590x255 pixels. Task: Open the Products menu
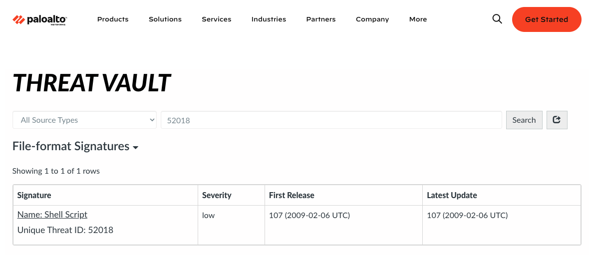click(113, 19)
